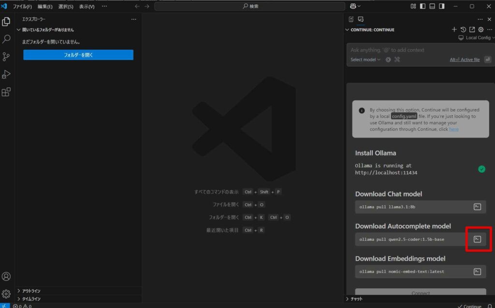
Task: Click the フォルダーを開く button
Action: 78,55
